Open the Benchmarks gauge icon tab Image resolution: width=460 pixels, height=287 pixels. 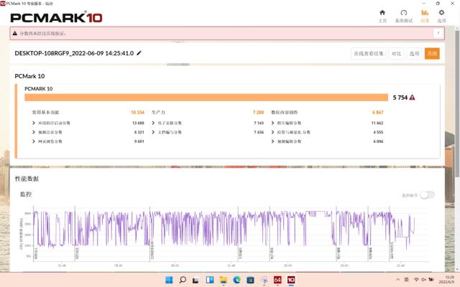[404, 16]
